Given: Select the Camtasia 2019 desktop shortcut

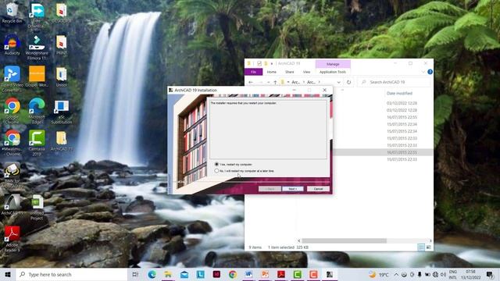Looking at the screenshot, I should point(37,143).
